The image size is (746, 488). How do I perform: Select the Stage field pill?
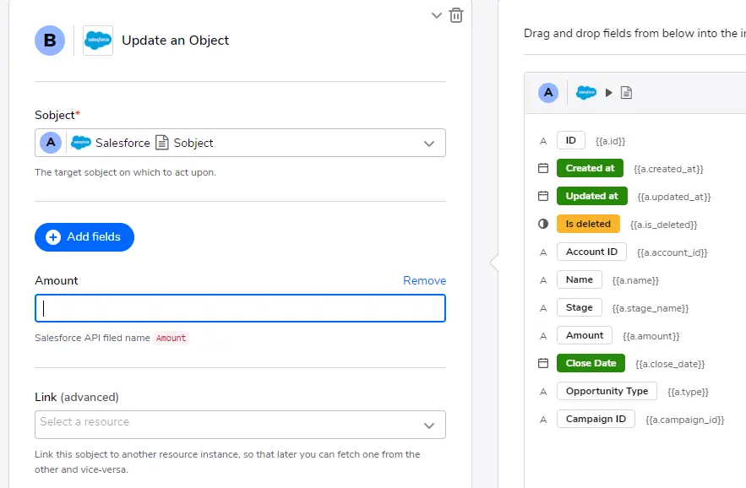pyautogui.click(x=580, y=307)
